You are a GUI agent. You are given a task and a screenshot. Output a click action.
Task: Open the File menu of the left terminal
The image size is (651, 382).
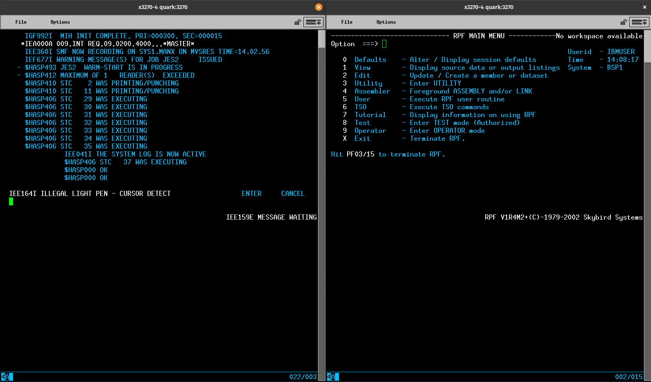21,22
